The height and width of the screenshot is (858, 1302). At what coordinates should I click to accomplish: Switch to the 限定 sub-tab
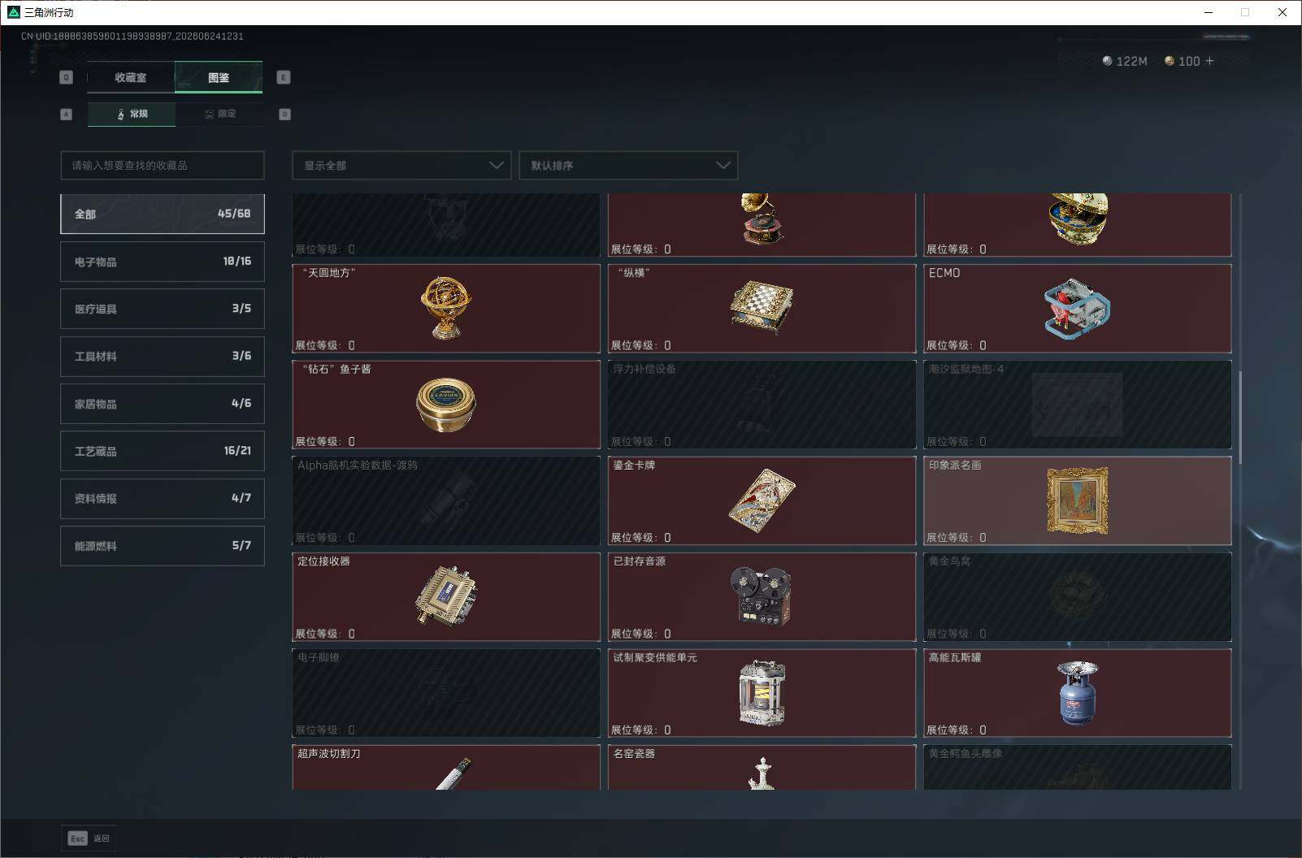click(219, 114)
